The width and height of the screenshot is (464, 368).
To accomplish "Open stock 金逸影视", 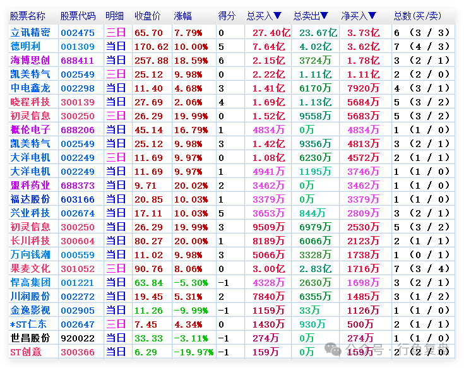I will tap(30, 311).
